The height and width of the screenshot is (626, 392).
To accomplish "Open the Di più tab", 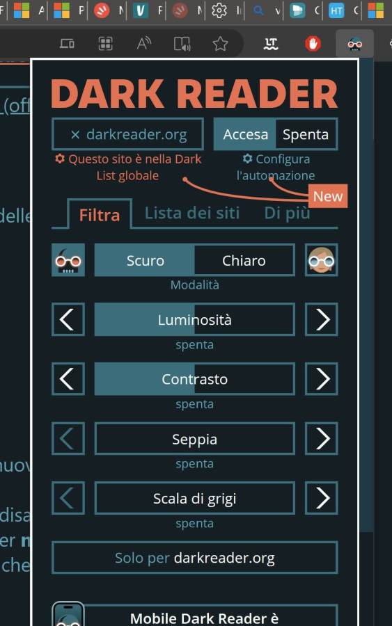I will click(x=287, y=214).
